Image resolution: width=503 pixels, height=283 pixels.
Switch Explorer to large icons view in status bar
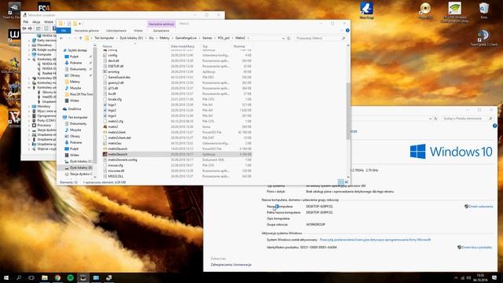(x=347, y=182)
